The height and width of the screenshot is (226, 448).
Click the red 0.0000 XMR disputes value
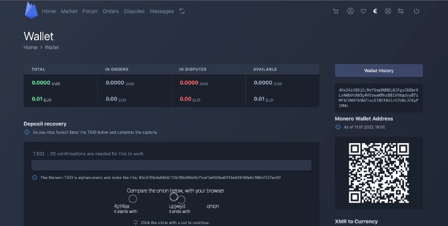pos(194,83)
